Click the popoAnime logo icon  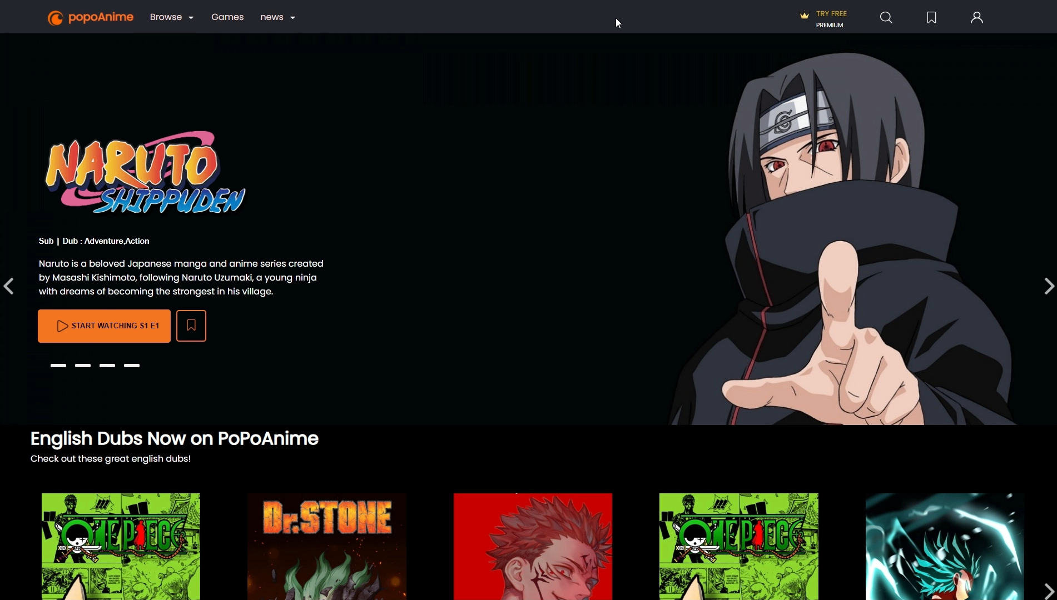tap(55, 18)
